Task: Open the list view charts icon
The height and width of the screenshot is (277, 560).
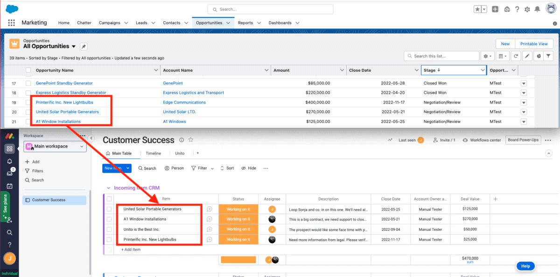Action: 539,55
